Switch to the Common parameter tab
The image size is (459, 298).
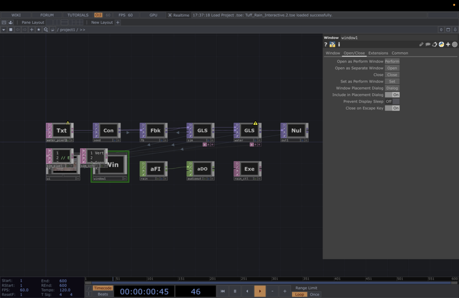pos(400,53)
